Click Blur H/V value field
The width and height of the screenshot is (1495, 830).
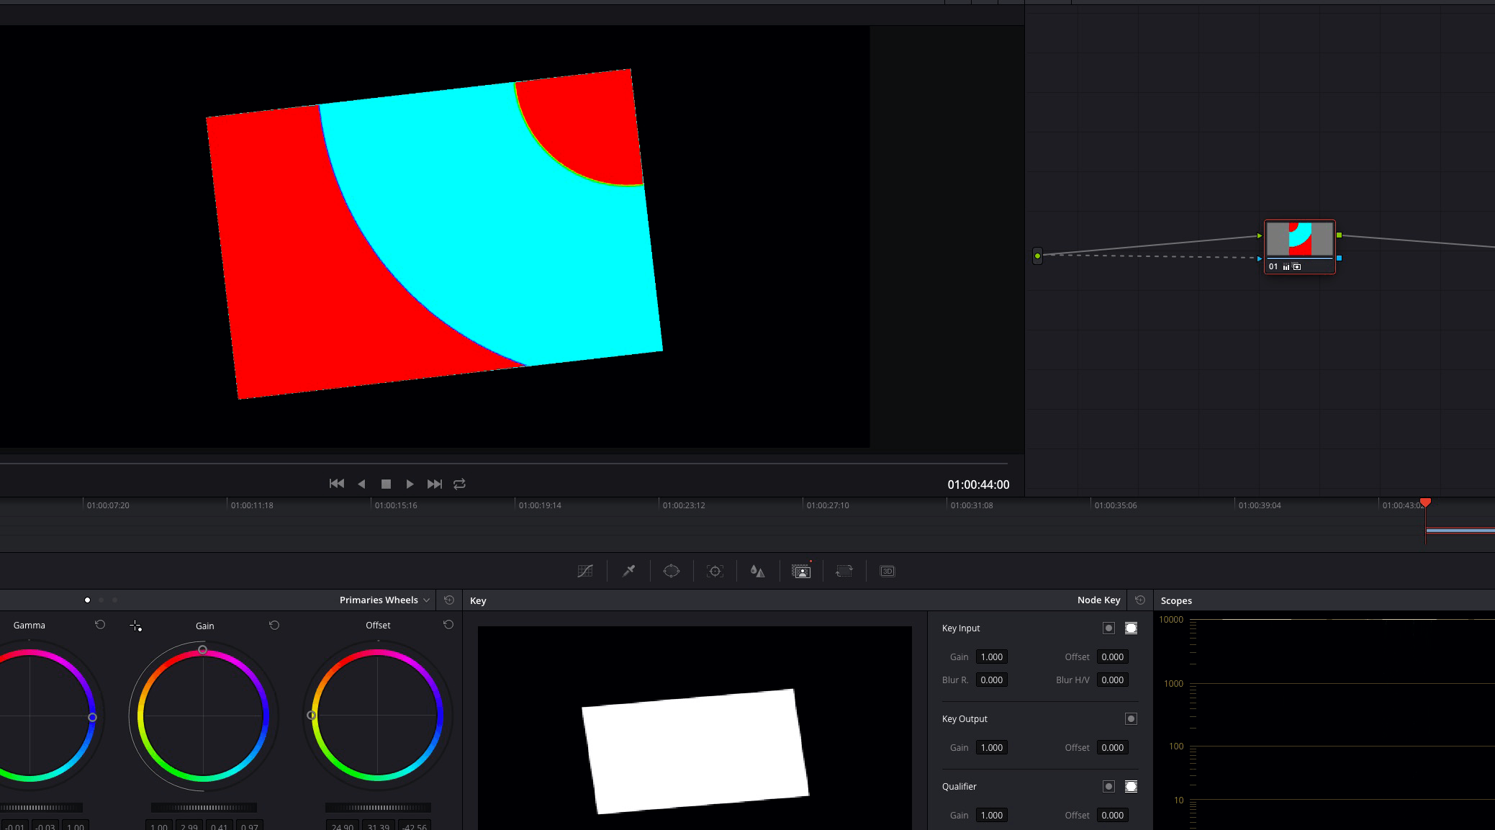(1113, 680)
